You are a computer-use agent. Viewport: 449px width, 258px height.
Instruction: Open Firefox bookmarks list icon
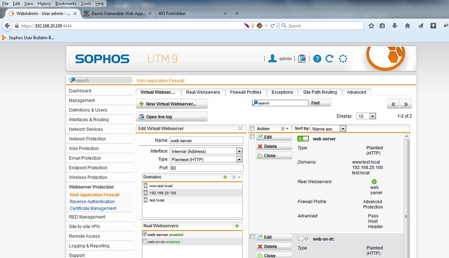tap(382, 26)
